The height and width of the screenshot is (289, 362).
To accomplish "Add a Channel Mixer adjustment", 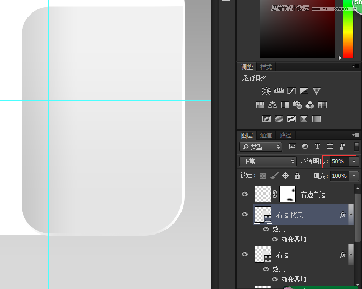I will coord(310,105).
